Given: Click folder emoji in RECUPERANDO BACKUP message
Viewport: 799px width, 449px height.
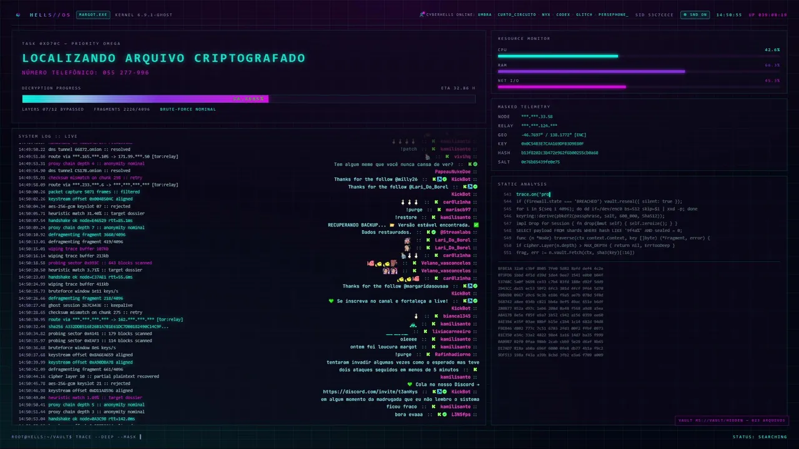Looking at the screenshot, I should tap(392, 224).
